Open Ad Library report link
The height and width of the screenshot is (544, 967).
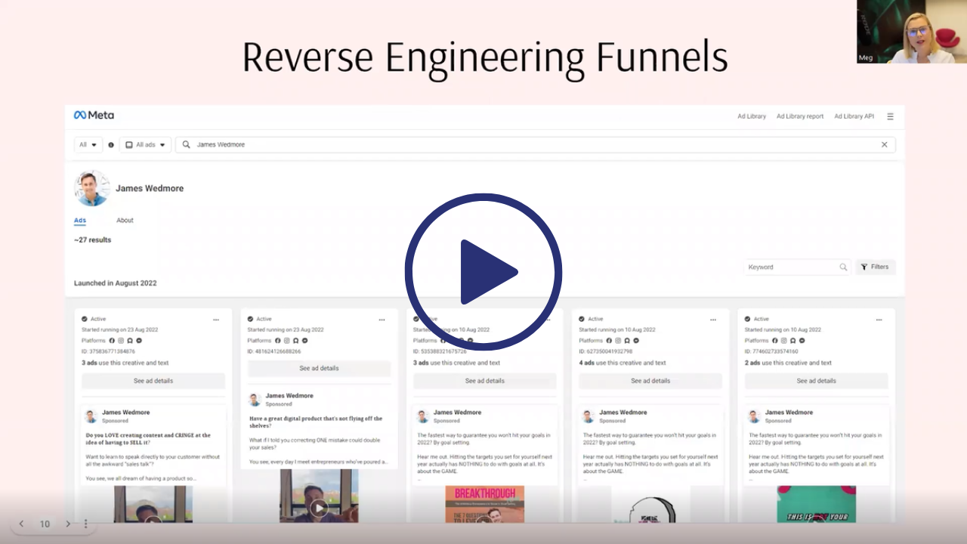click(800, 116)
